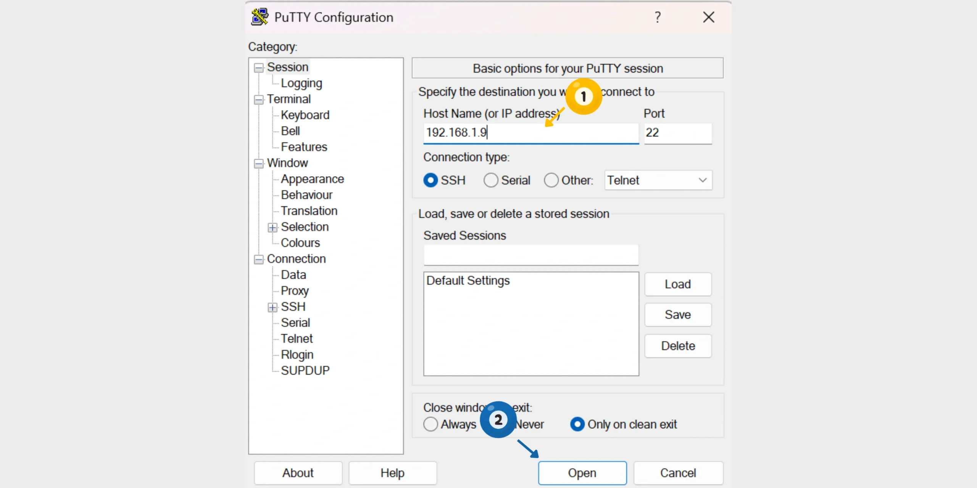
Task: Collapse the Session tree node
Action: point(259,68)
